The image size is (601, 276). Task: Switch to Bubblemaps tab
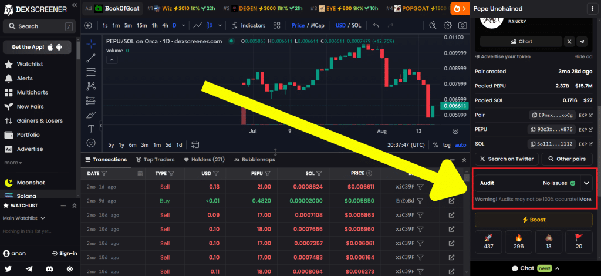click(255, 160)
